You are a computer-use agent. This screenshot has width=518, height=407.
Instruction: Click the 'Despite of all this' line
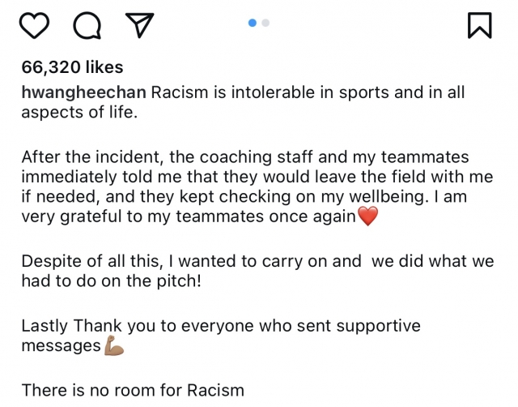coord(257,261)
